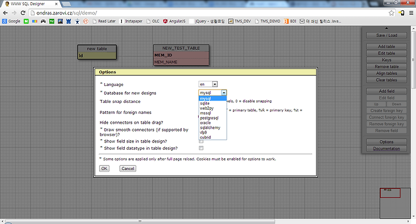Select highlighted mysql list option
This screenshot has width=416, height=224.
coord(213,98)
